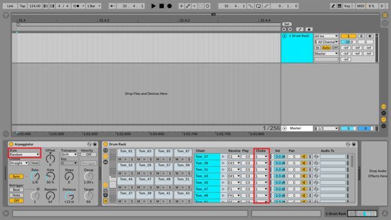Click the 1-Drum Rack device overview thumbnail
The image size is (391, 220).
pos(362,213)
